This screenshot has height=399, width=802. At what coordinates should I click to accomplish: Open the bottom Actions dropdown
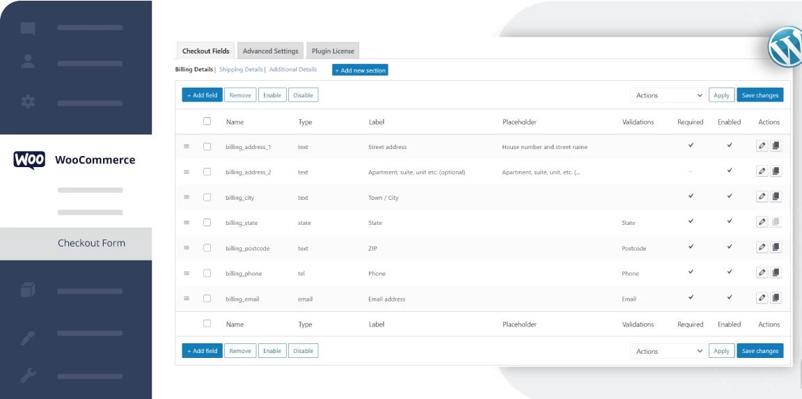tap(668, 351)
